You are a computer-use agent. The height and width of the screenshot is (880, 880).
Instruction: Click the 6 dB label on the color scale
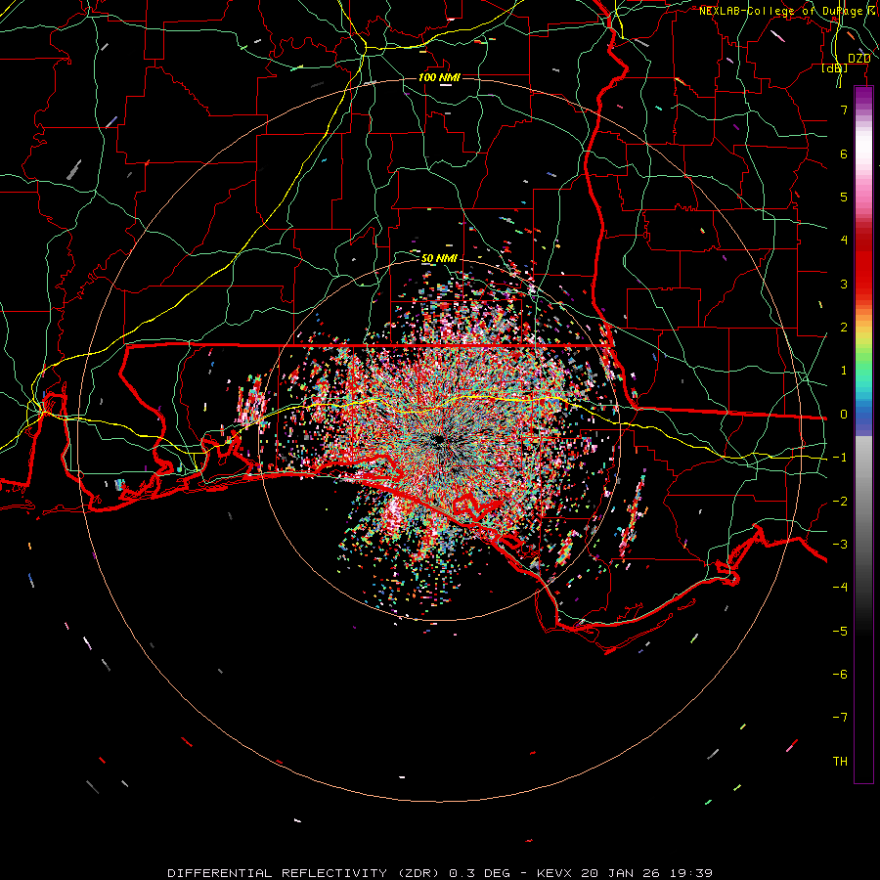pyautogui.click(x=844, y=154)
